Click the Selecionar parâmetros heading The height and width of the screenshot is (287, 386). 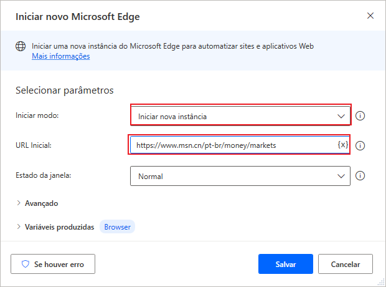(x=65, y=90)
